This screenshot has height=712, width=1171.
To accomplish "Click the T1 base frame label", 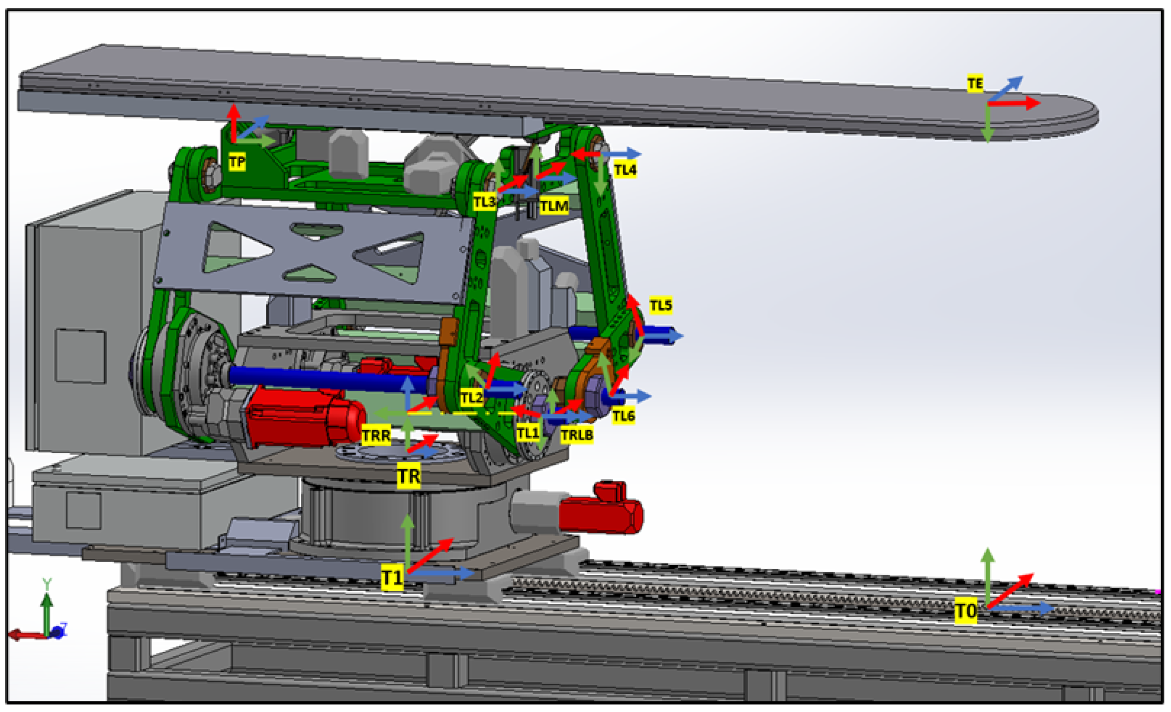I will tap(392, 578).
